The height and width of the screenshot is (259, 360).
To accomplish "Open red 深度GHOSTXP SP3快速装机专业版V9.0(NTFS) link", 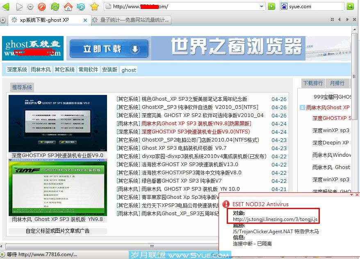I will [x=196, y=132].
